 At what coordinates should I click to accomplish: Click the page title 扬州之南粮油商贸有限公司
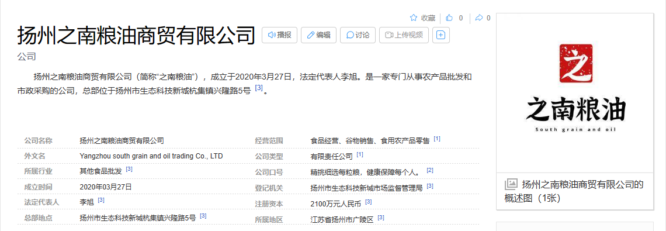point(136,35)
